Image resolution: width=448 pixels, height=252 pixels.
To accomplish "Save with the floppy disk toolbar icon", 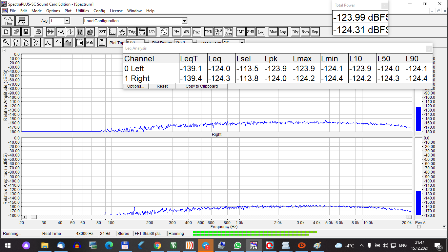I will click(26, 32).
